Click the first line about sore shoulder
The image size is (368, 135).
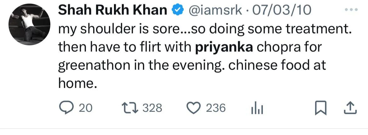point(204,30)
